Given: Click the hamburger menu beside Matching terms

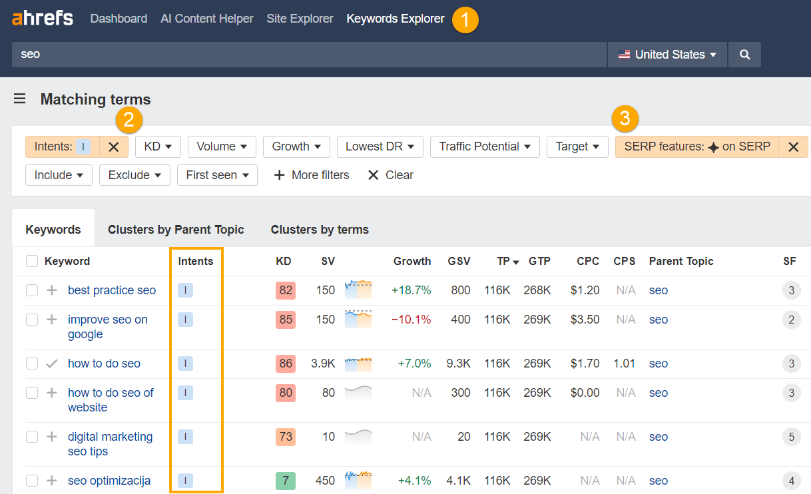Looking at the screenshot, I should pos(19,99).
